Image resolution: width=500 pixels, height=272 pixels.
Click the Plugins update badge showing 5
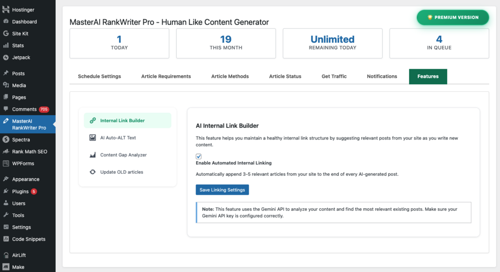pos(34,191)
